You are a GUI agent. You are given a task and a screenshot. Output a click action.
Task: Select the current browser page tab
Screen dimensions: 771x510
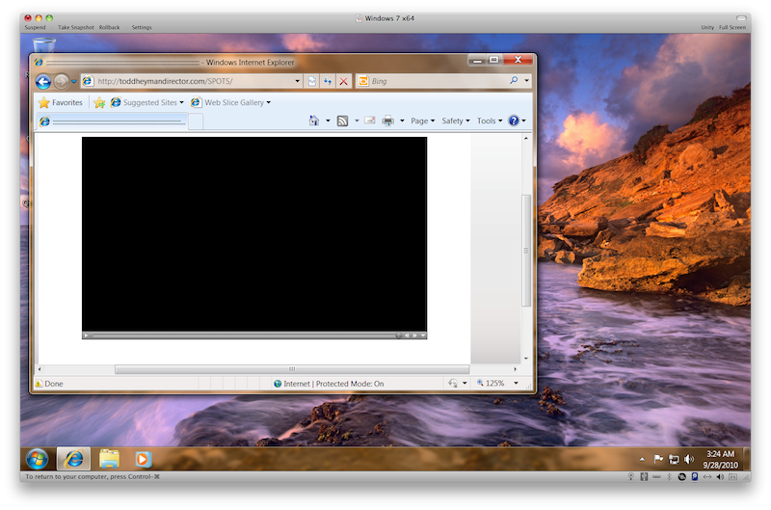coord(112,121)
